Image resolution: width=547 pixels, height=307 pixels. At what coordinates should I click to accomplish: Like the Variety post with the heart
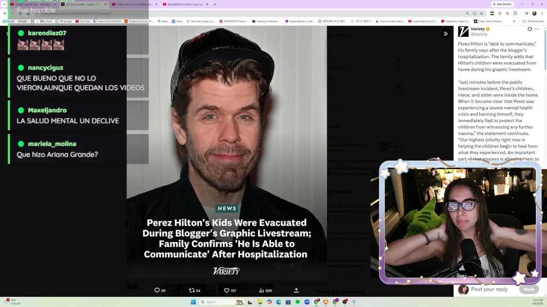[x=230, y=290]
